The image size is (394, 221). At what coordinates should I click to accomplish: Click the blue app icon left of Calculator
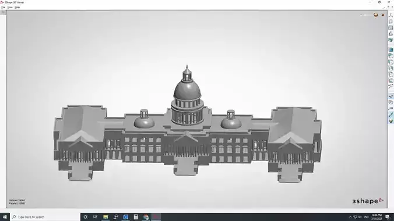126,217
